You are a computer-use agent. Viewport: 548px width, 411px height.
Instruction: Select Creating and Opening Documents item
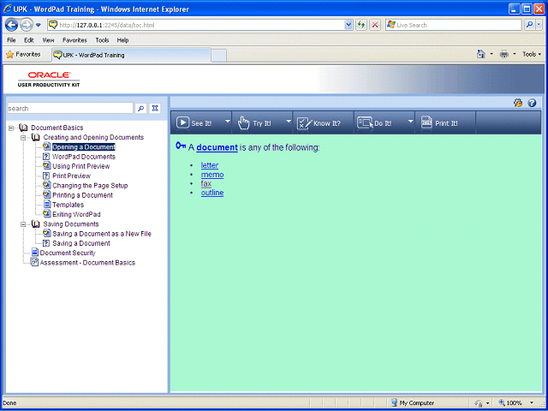click(93, 137)
